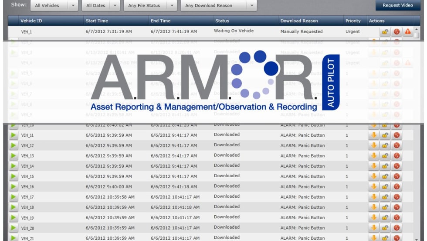427x241 pixels.
Task: Click the Request Video button
Action: [x=397, y=5]
